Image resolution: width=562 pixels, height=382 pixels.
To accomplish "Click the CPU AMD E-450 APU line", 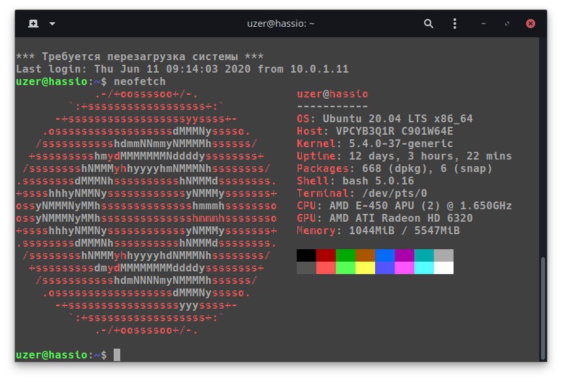I will [405, 206].
